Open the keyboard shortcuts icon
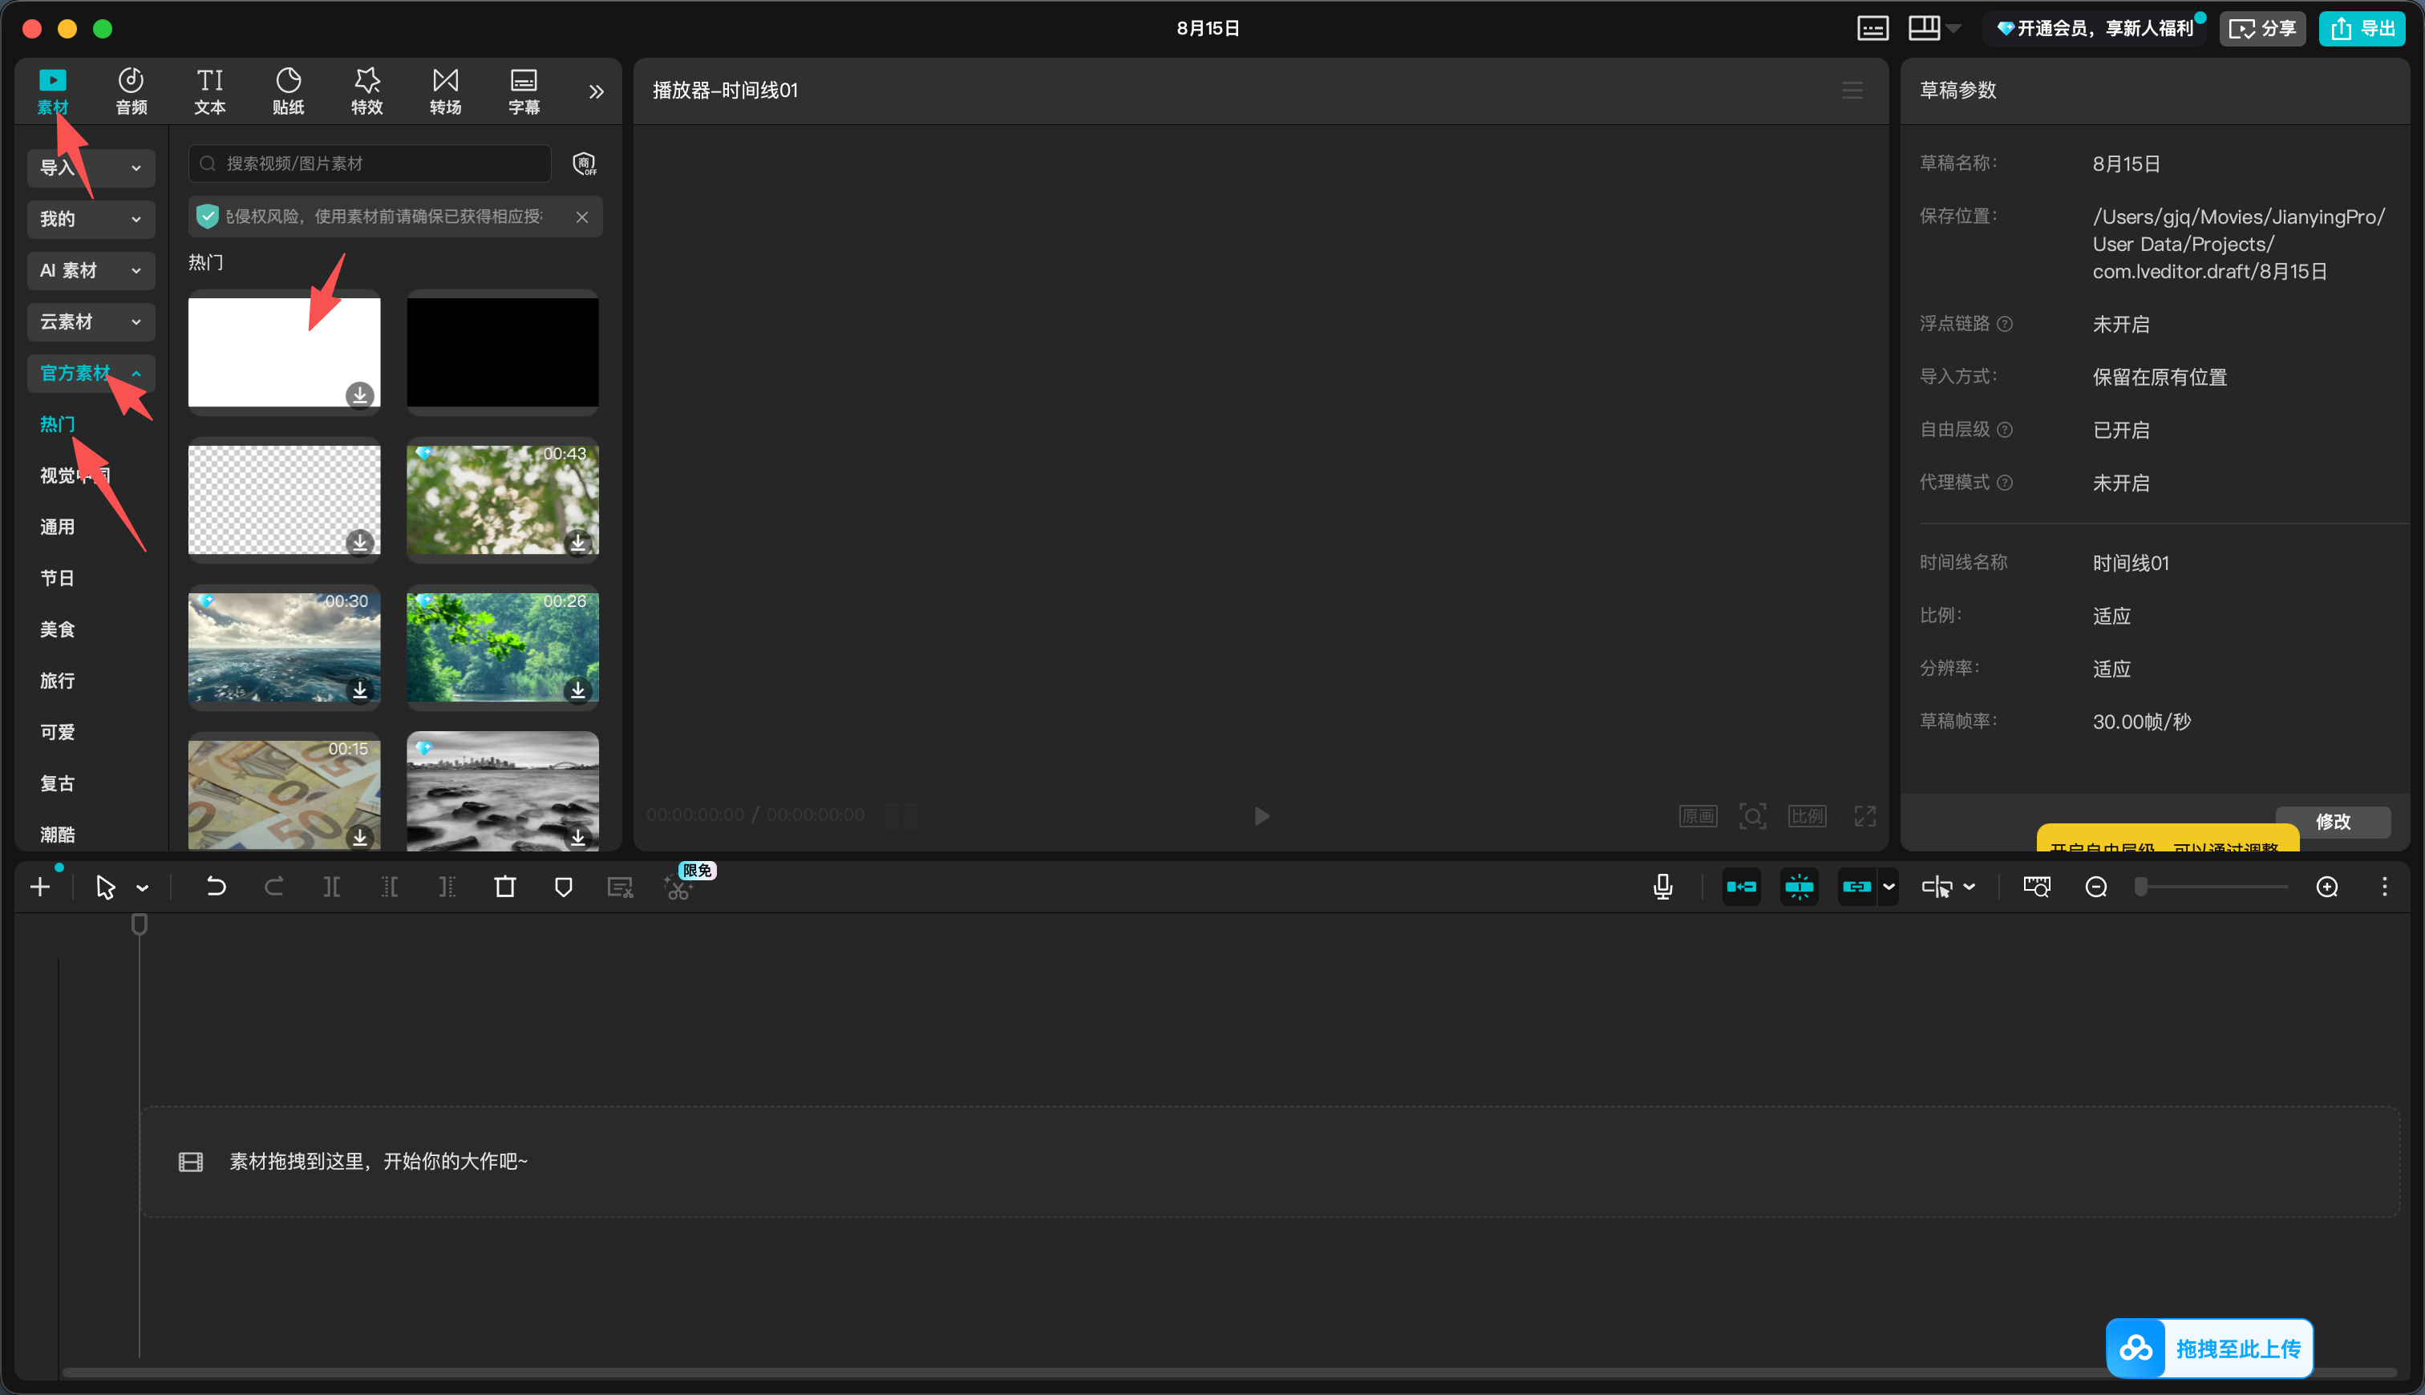Viewport: 2425px width, 1395px height. 1872,29
